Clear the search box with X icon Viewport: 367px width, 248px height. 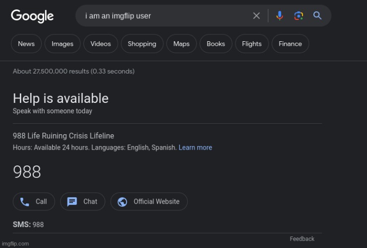256,16
